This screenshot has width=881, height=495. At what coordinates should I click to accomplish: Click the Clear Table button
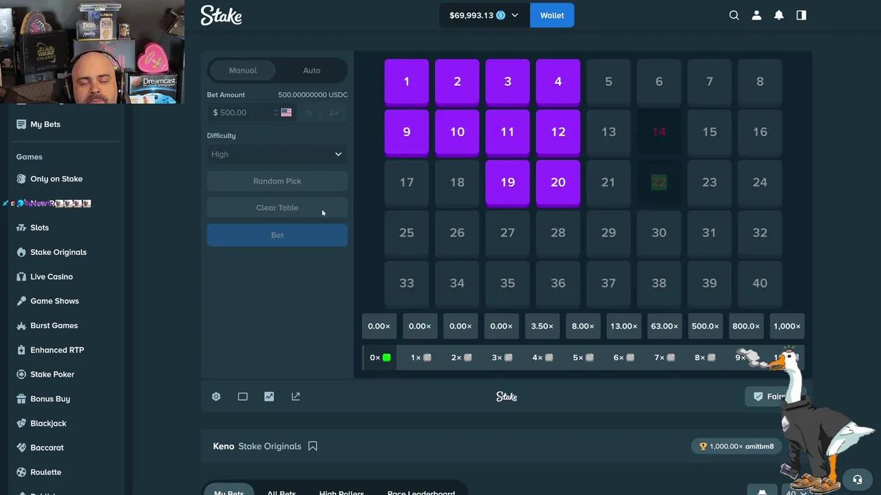click(277, 208)
